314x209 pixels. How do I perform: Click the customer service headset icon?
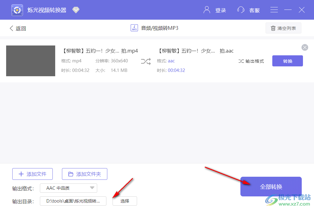click(x=241, y=10)
